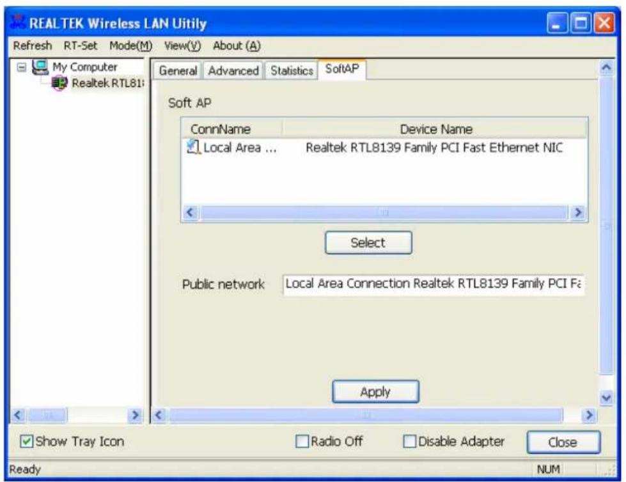Select the My Computer tree label

click(85, 66)
